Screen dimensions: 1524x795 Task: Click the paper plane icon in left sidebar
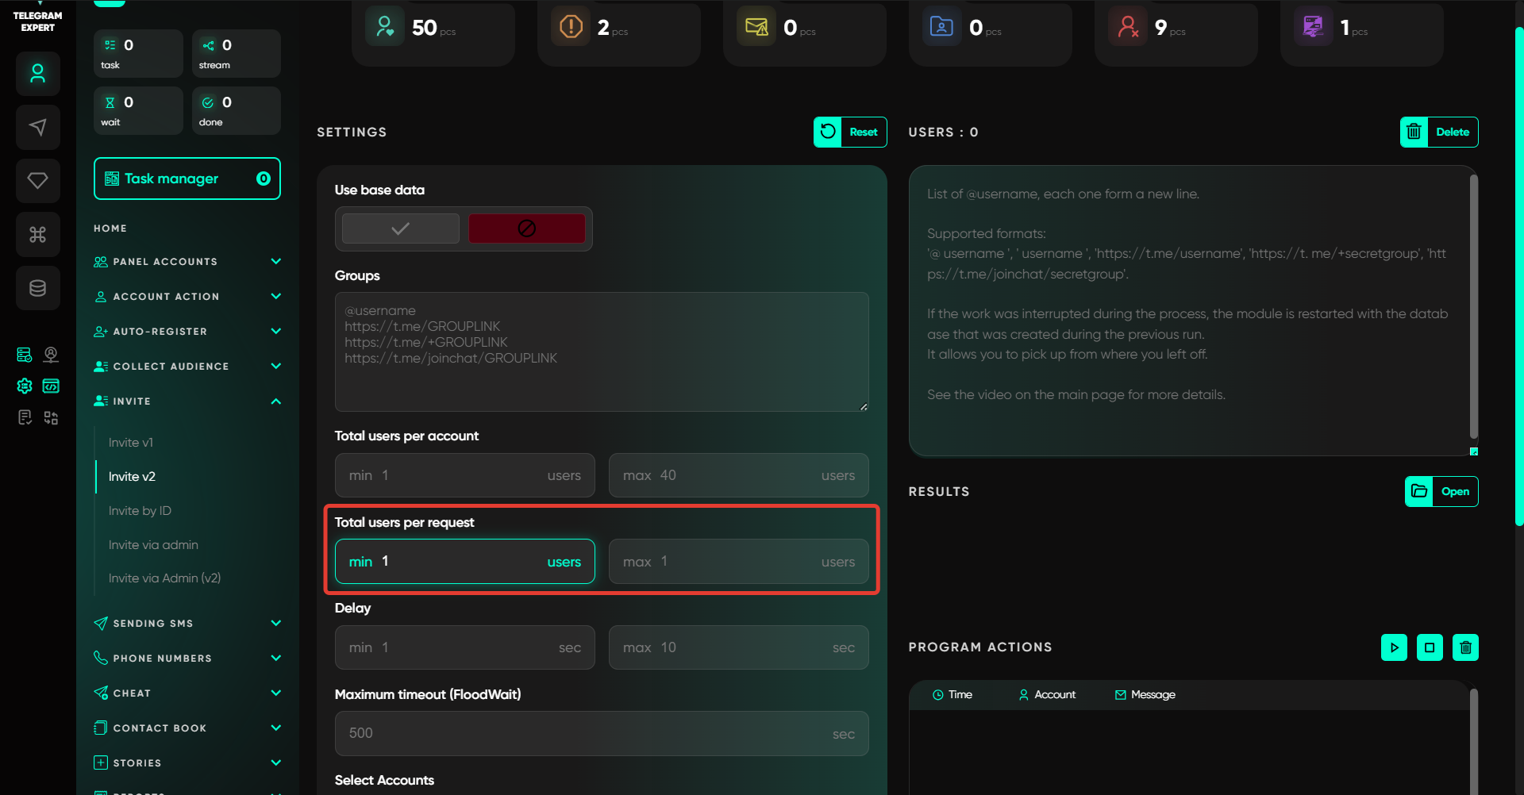tap(37, 127)
